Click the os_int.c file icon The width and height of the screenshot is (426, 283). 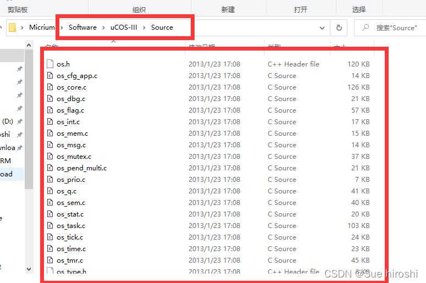click(50, 121)
